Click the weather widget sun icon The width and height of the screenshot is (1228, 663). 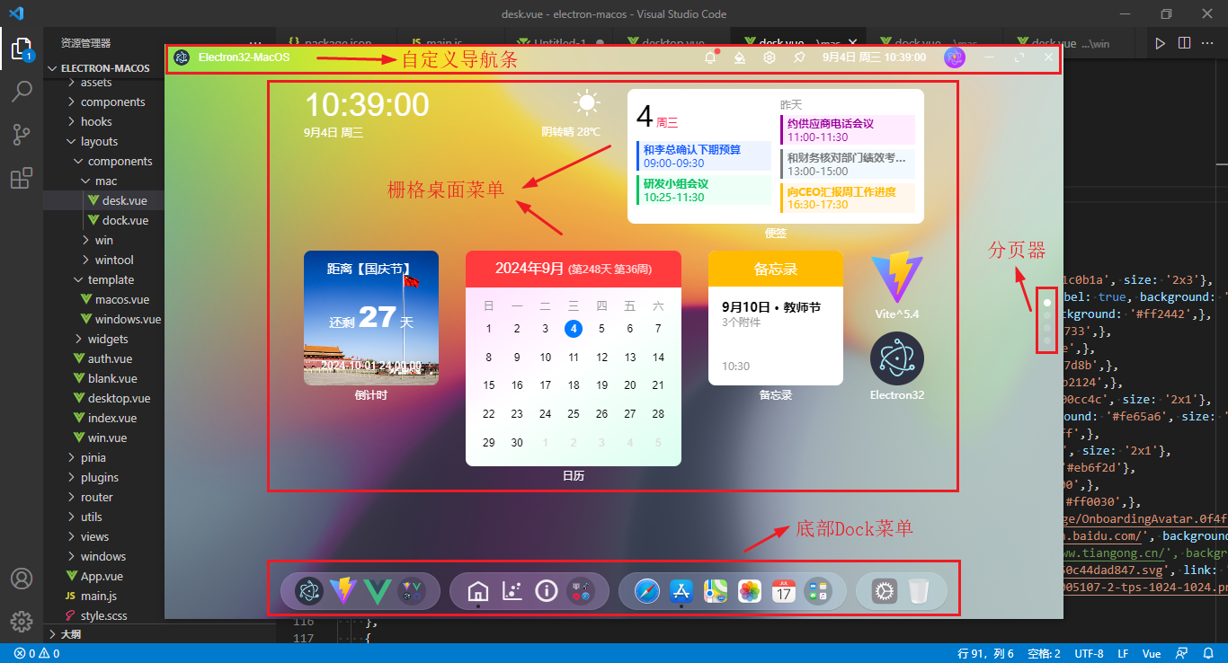point(587,103)
